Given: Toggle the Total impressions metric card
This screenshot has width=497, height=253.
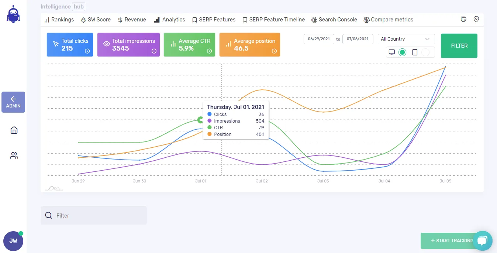Looking at the screenshot, I should coord(128,45).
